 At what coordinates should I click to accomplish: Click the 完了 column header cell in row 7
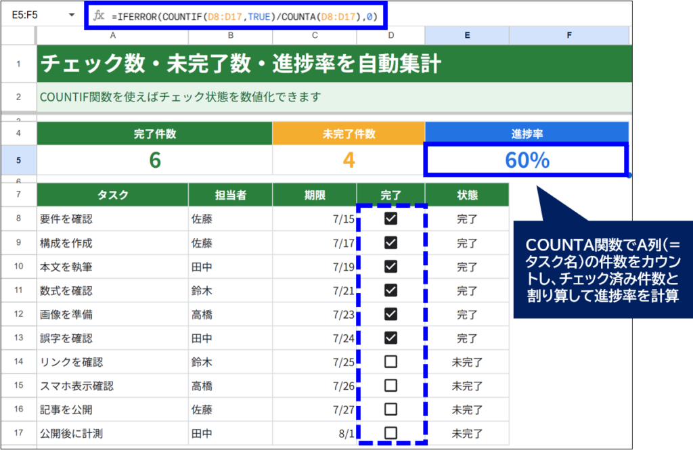[x=390, y=195]
